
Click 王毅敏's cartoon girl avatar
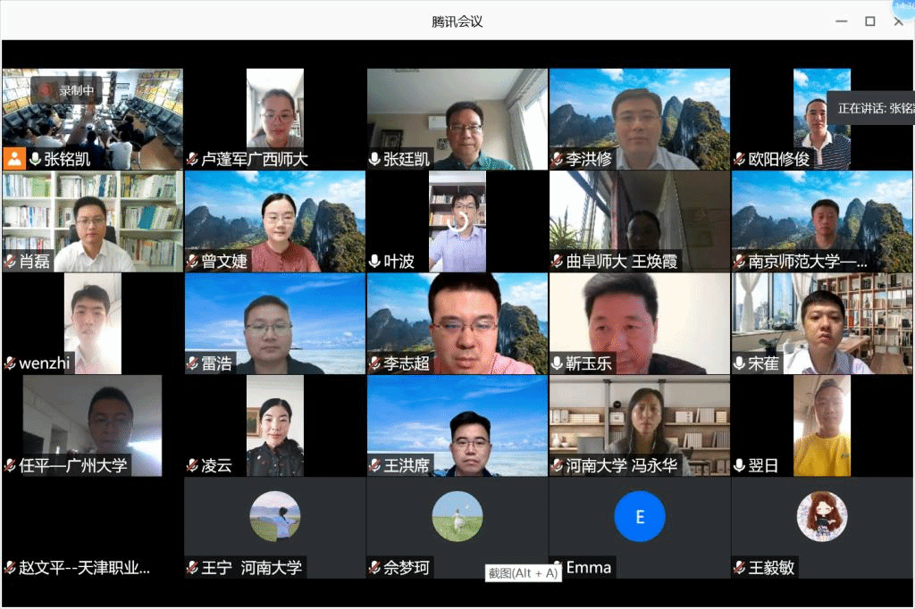pyautogui.click(x=822, y=516)
